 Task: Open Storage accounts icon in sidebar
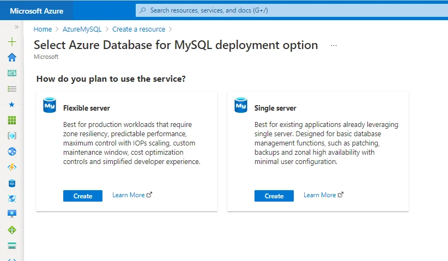11,246
